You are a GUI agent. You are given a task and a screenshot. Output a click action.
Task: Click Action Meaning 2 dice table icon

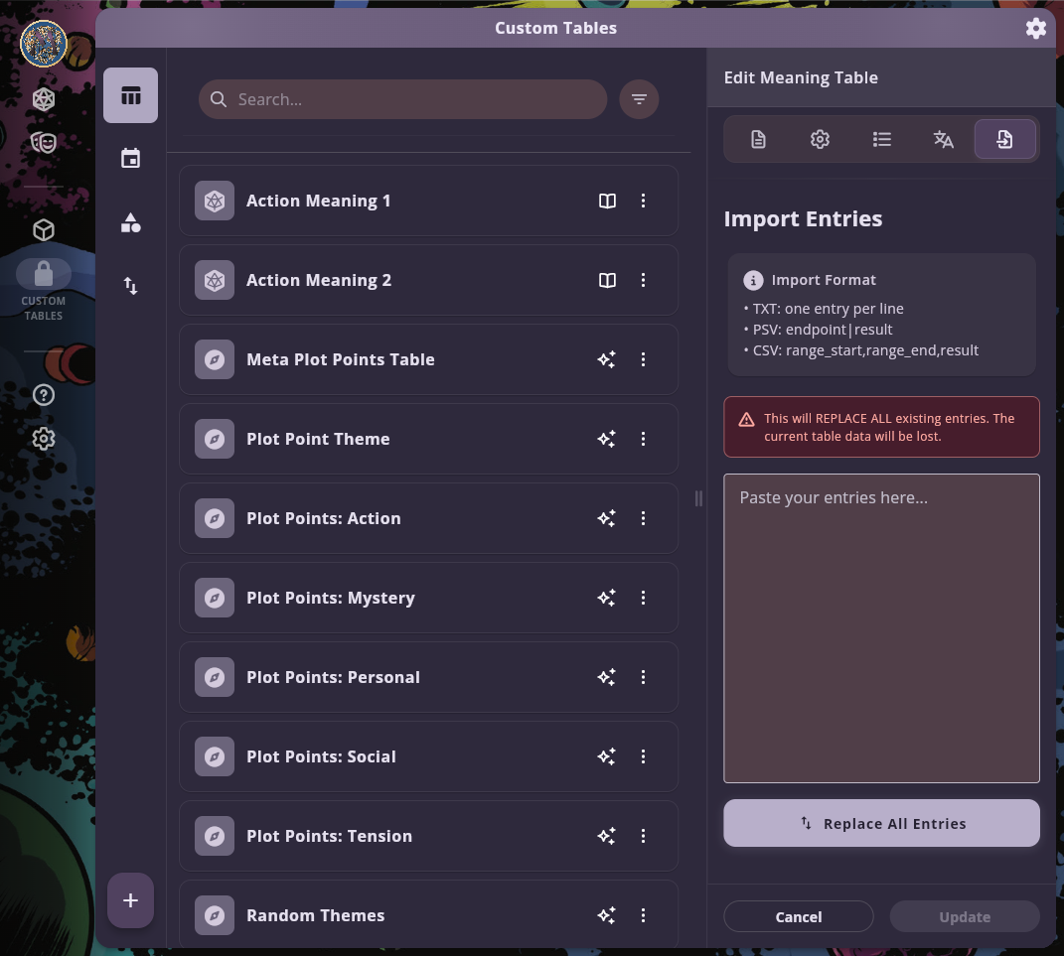point(215,280)
